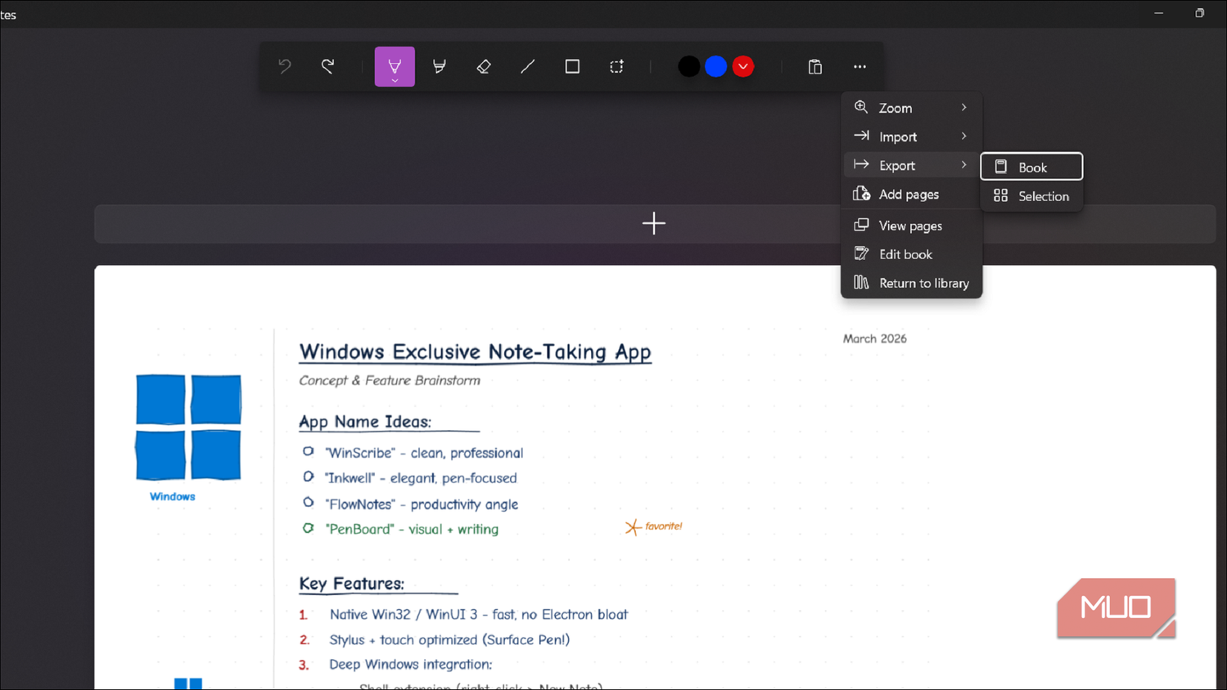Choose Add pages from the menu
The image size is (1227, 690).
911,195
